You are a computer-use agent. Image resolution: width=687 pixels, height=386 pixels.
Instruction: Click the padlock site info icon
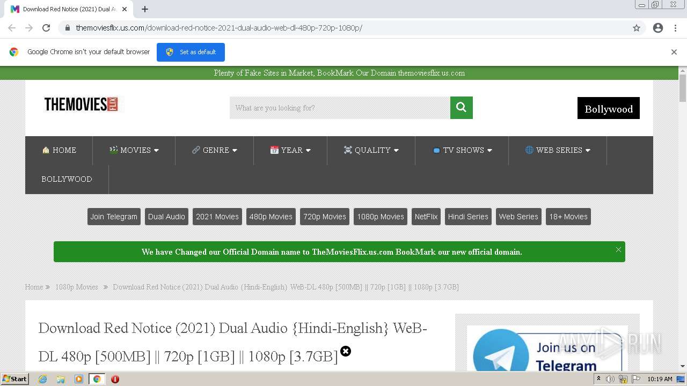pyautogui.click(x=67, y=28)
